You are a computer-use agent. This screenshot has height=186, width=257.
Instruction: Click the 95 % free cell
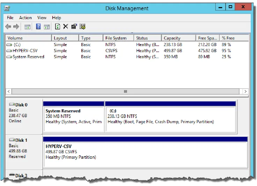click(226, 51)
